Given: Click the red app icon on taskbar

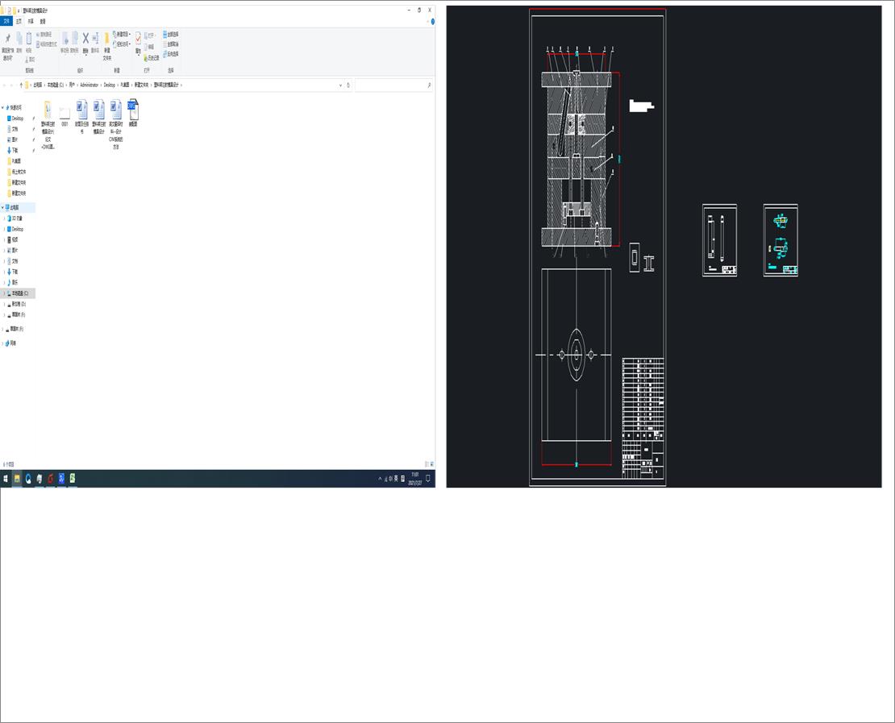Looking at the screenshot, I should 50,479.
